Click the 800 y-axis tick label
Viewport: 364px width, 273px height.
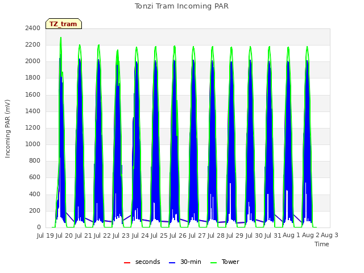coord(35,160)
